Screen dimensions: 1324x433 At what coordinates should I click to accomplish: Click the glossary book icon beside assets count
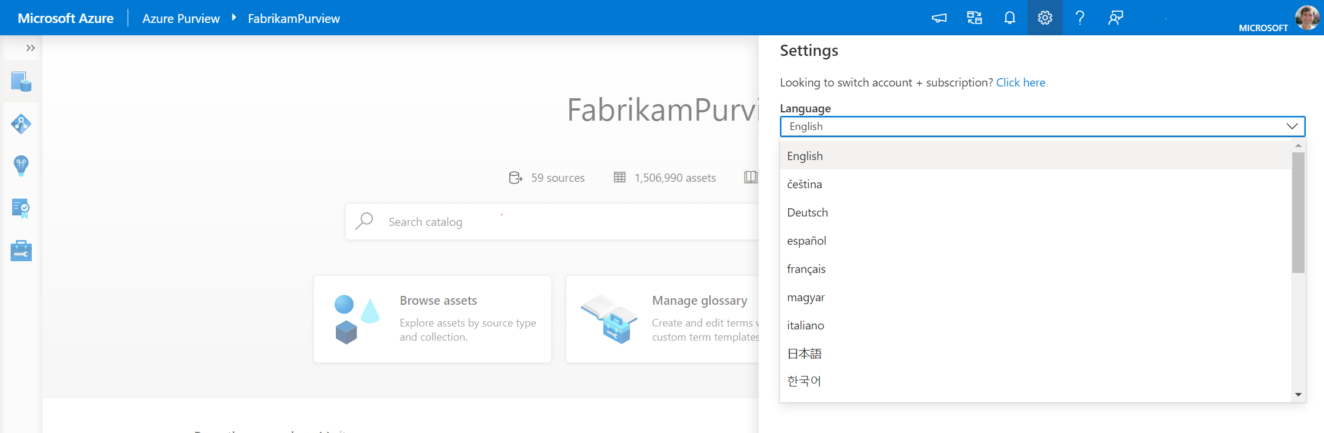click(751, 177)
